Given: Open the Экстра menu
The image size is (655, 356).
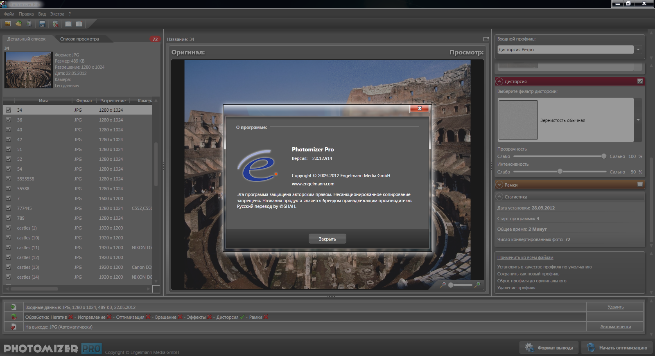Looking at the screenshot, I should pos(57,14).
